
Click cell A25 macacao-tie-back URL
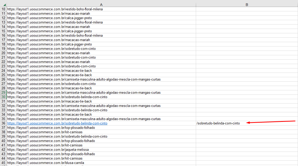point(101,75)
